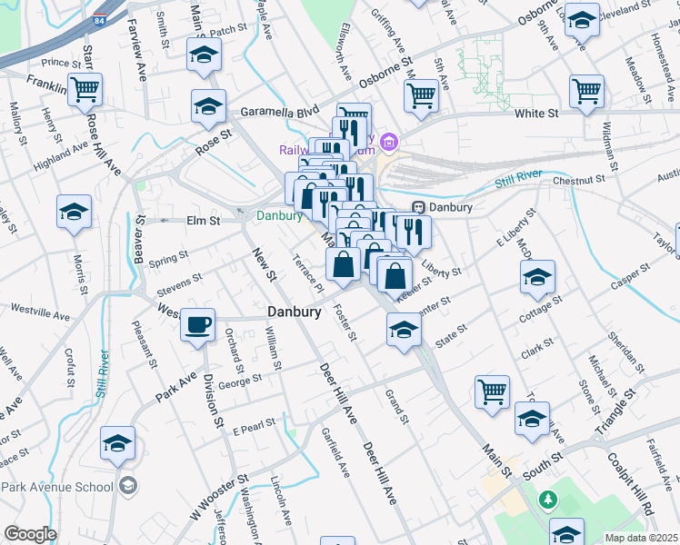Click the shopping cart marker below Clark St
Viewport: 680px width, 545px height.
tap(492, 395)
